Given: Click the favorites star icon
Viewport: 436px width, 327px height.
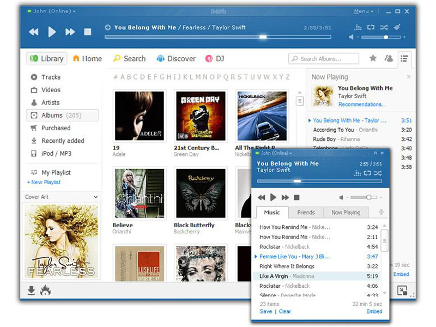Looking at the screenshot, I should (373, 58).
